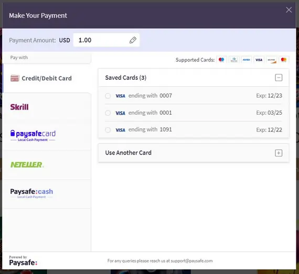Viewport: 299px width, 274px height.
Task: Click the credit card icon beside Credit/Debit Card
Action: (15, 78)
